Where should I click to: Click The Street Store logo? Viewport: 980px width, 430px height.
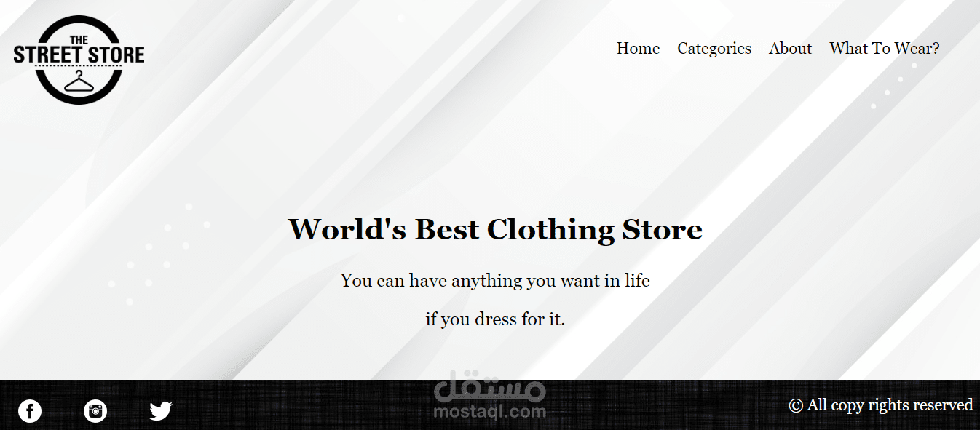pos(79,60)
